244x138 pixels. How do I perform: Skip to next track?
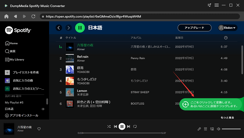click(128, 126)
